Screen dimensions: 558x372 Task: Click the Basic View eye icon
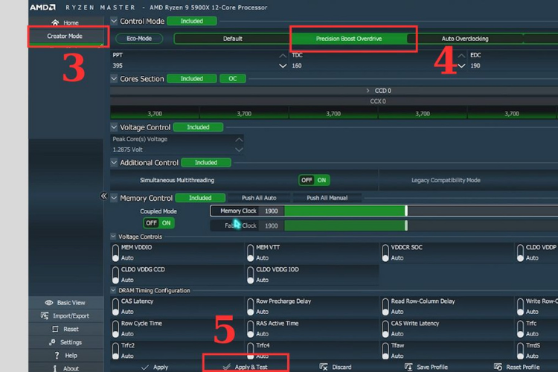point(49,303)
